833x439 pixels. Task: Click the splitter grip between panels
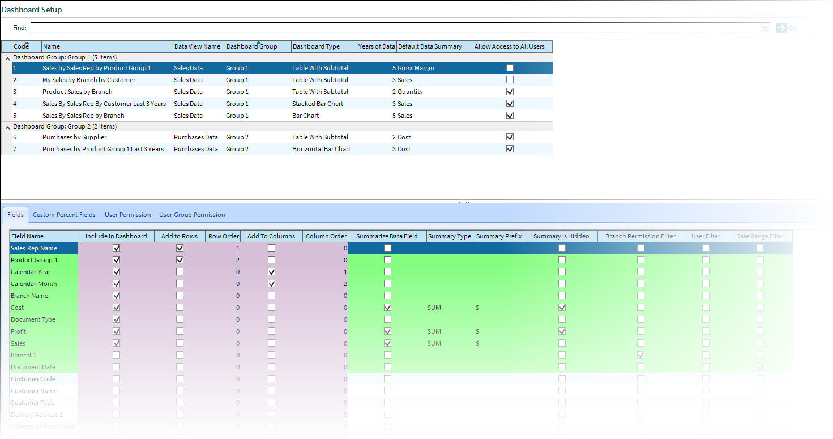coord(463,202)
